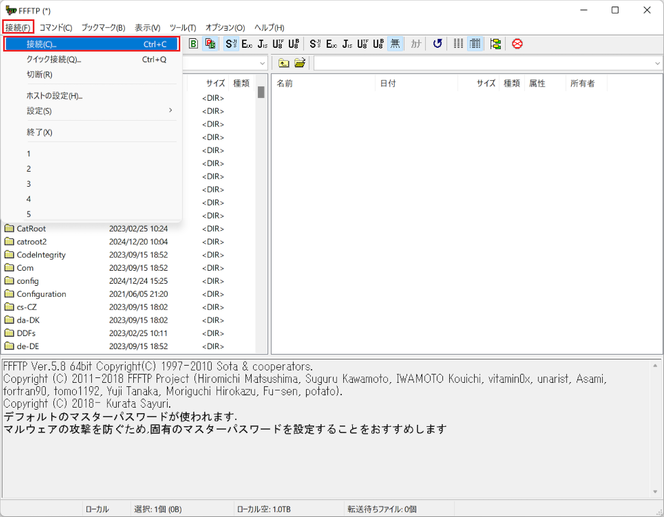The width and height of the screenshot is (664, 517).
Task: Choose クイック接続(Q)... menu entry
Action: tap(92, 59)
